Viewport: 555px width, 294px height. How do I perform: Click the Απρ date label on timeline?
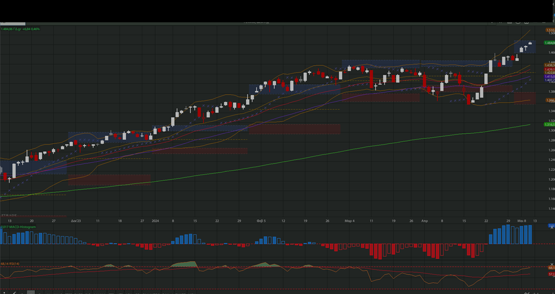[424, 221]
